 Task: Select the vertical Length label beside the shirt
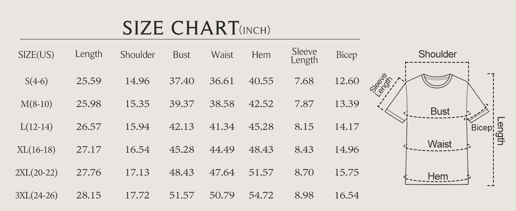(501, 131)
